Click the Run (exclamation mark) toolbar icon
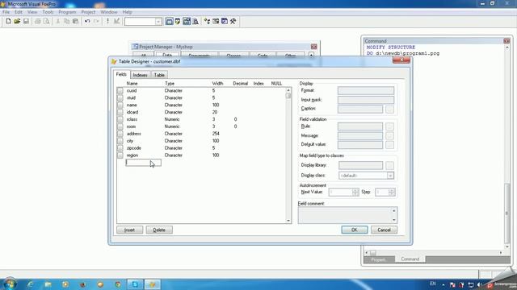 (x=107, y=22)
